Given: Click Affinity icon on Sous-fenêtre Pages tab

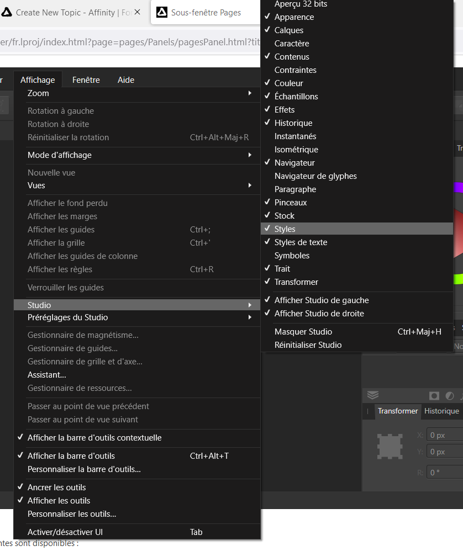Looking at the screenshot, I should [162, 12].
